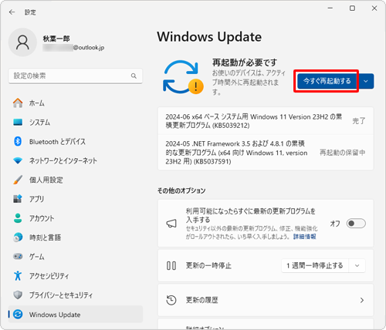Open Bluetooth とデバイス settings
Viewport: 386px width, 330px height.
pyautogui.click(x=76, y=141)
